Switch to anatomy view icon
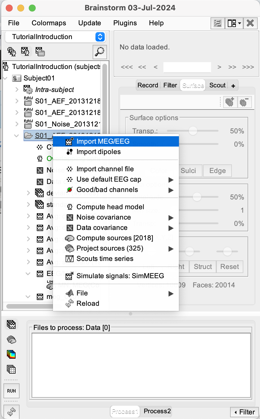 tap(12, 52)
